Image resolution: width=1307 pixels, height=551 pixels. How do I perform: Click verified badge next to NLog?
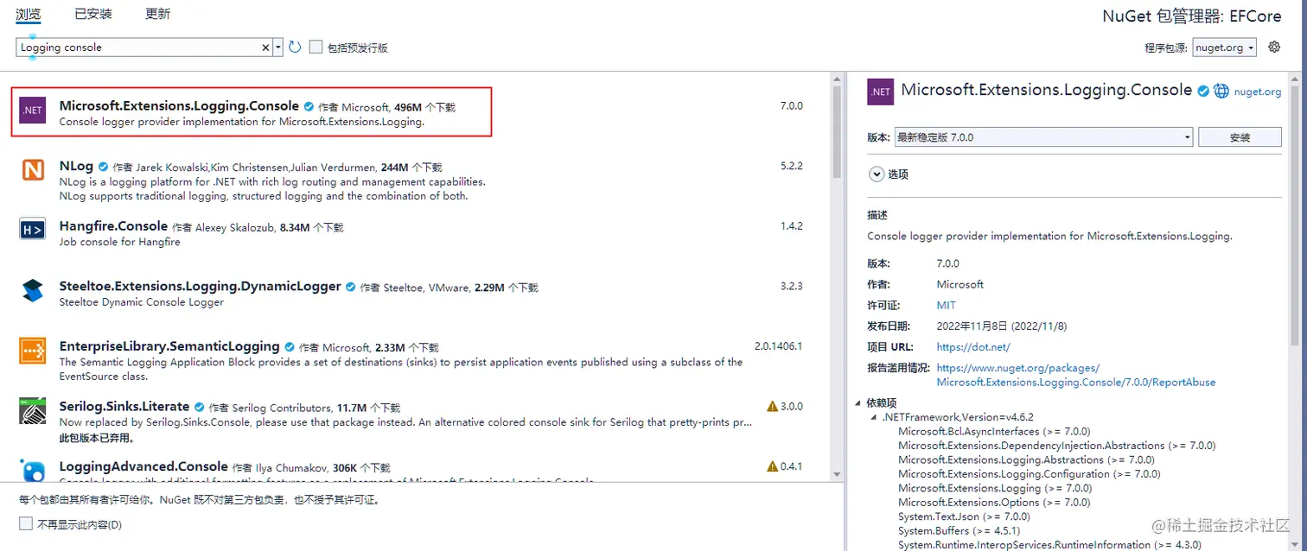tap(103, 167)
